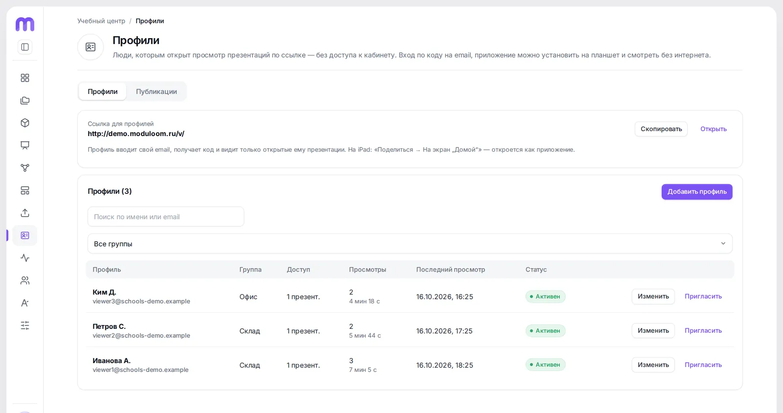Open the users icon in sidebar
783x413 pixels.
click(25, 280)
